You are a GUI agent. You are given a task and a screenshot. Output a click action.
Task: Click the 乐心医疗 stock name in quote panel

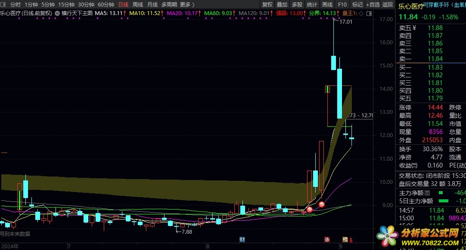click(x=411, y=6)
